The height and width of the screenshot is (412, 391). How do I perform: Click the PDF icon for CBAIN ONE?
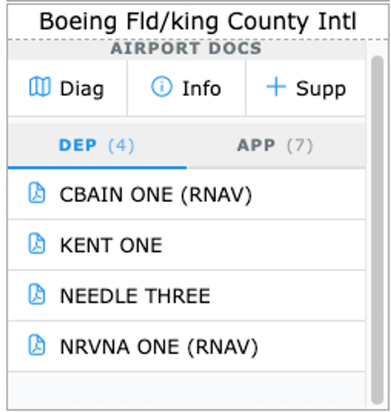tap(37, 193)
